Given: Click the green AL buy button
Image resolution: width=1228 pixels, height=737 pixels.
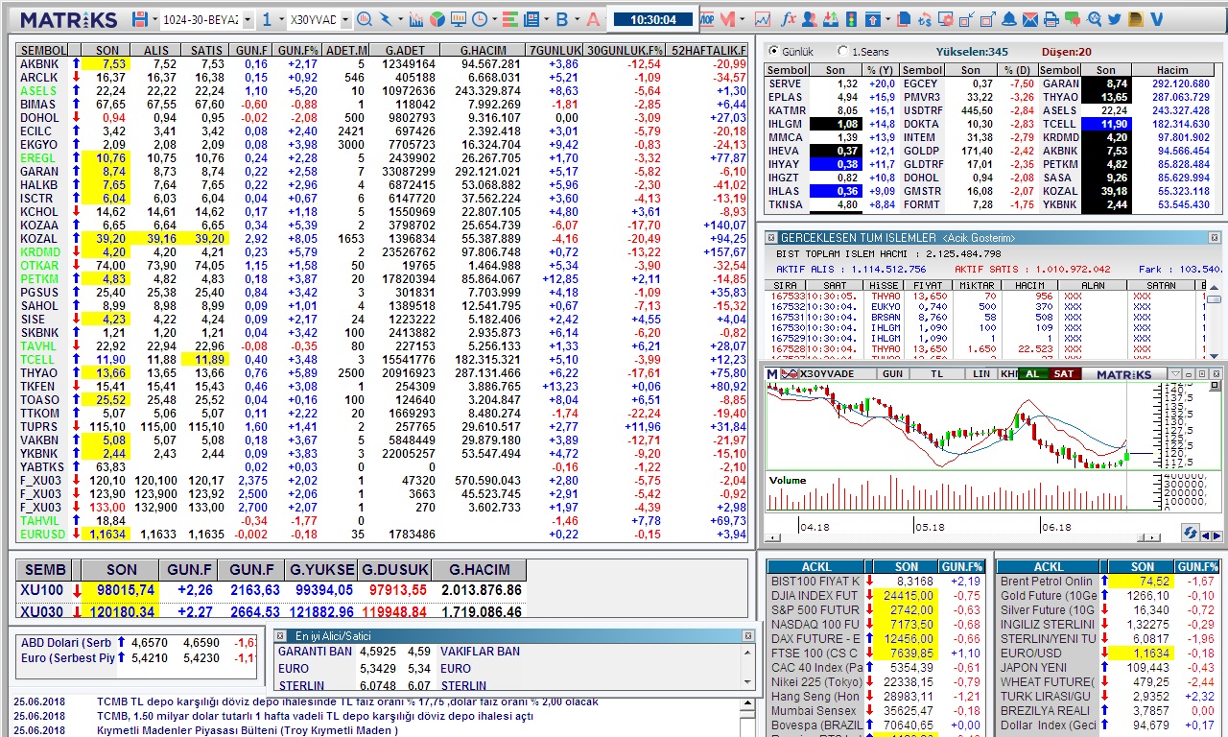Looking at the screenshot, I should click(x=1032, y=373).
